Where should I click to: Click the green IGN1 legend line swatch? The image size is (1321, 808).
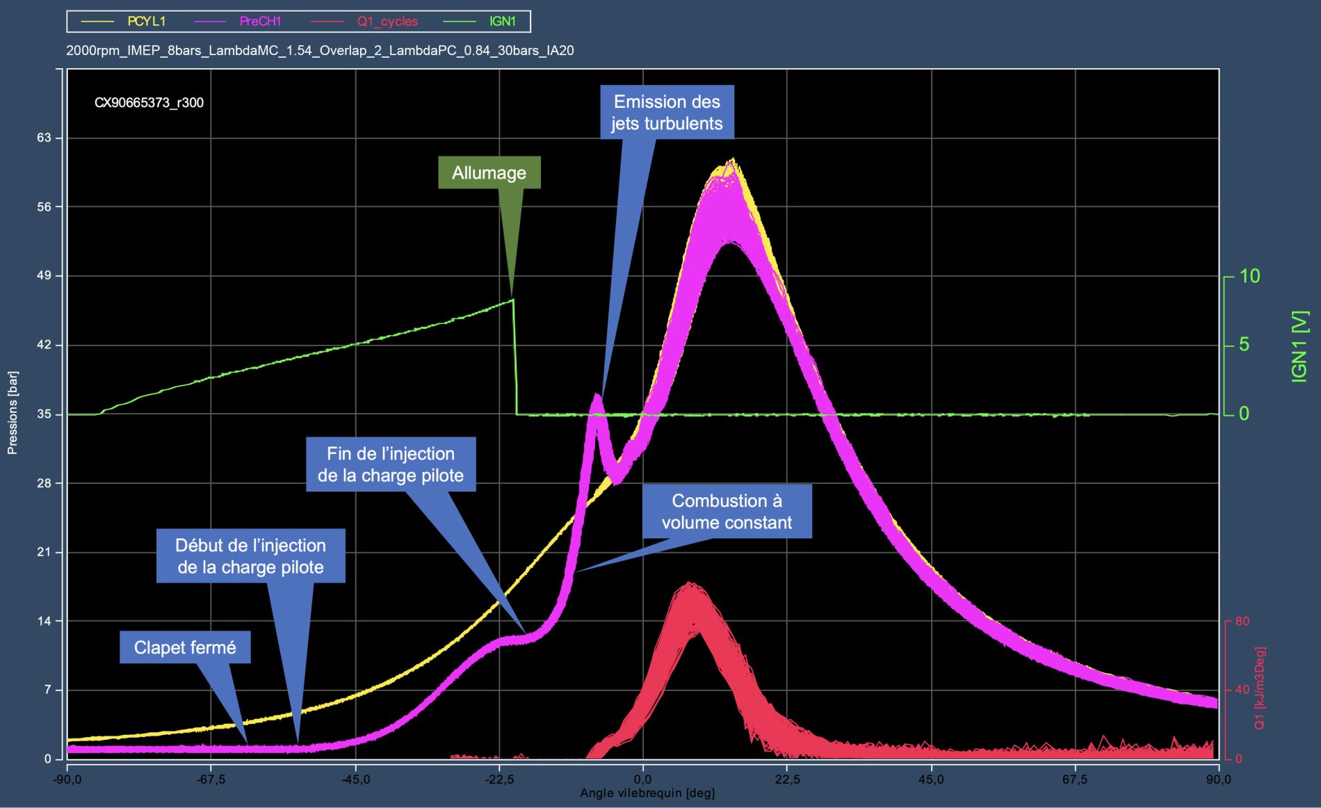460,22
